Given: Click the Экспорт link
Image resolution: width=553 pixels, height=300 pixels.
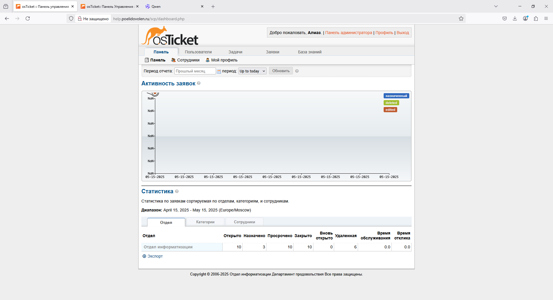Looking at the screenshot, I should tap(155, 256).
